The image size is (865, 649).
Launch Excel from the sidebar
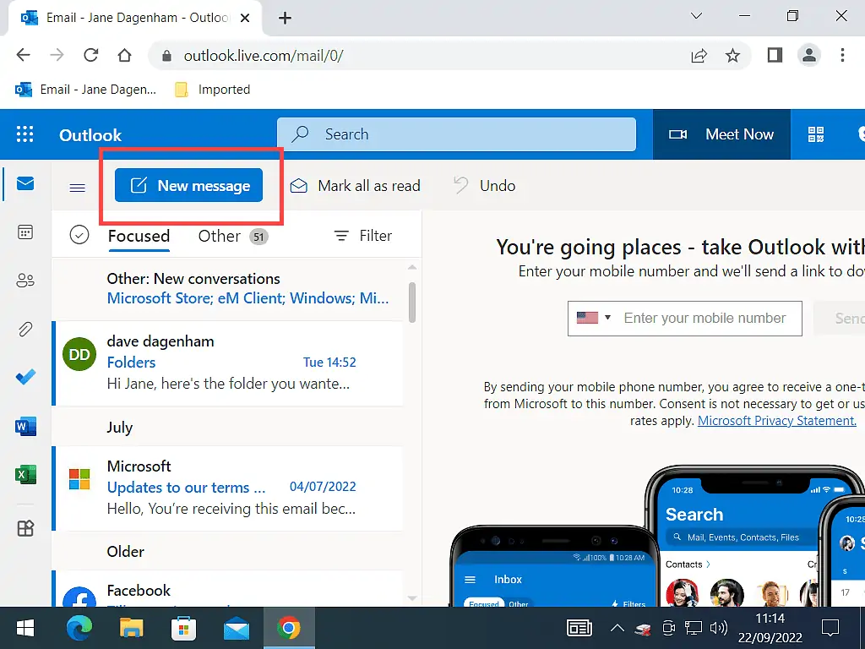coord(24,474)
